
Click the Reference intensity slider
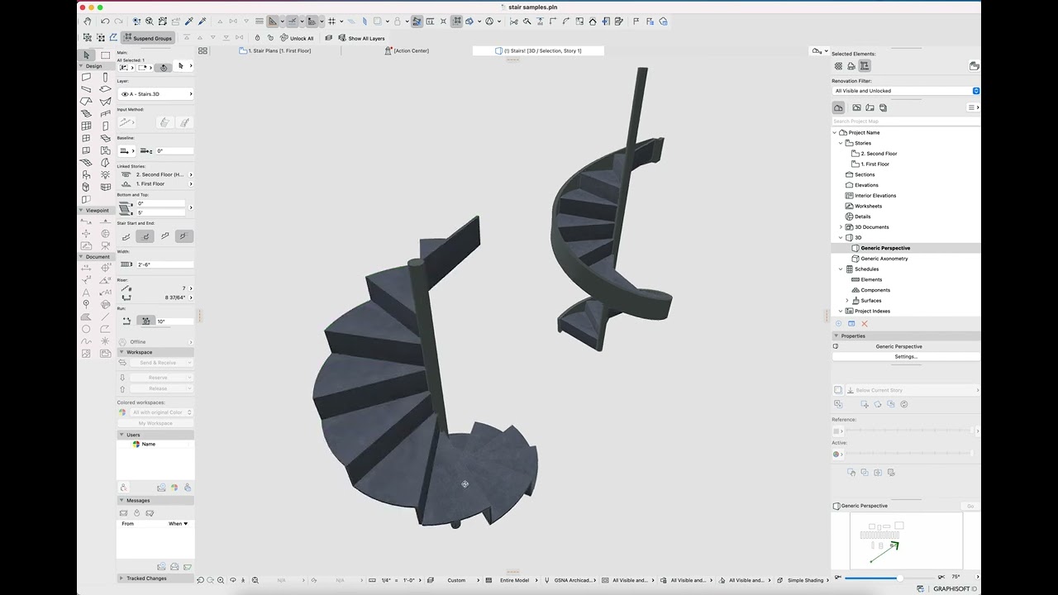click(908, 431)
